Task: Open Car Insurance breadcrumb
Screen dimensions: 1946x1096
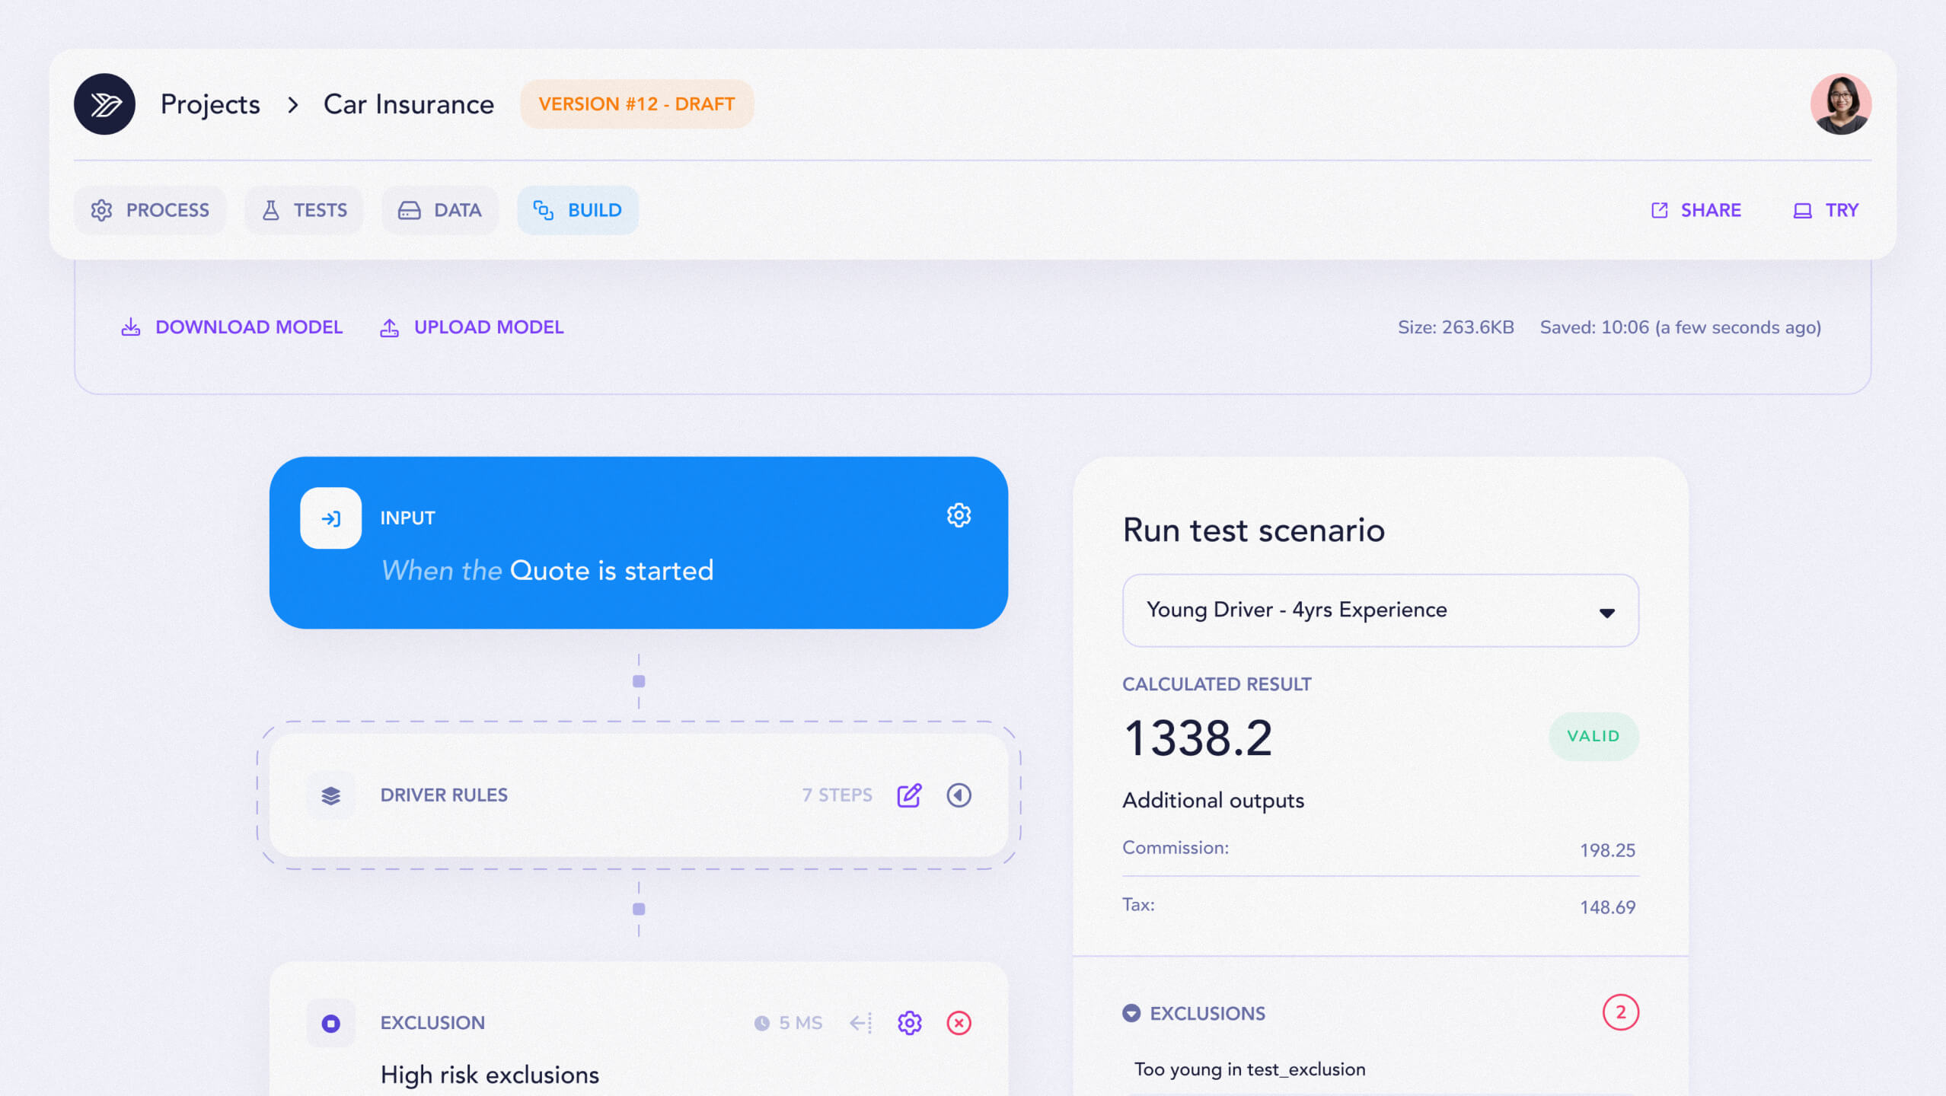Action: click(x=408, y=104)
